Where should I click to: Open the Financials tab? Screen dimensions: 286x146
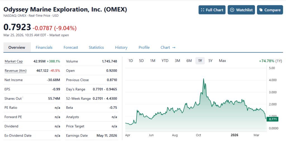point(44,48)
